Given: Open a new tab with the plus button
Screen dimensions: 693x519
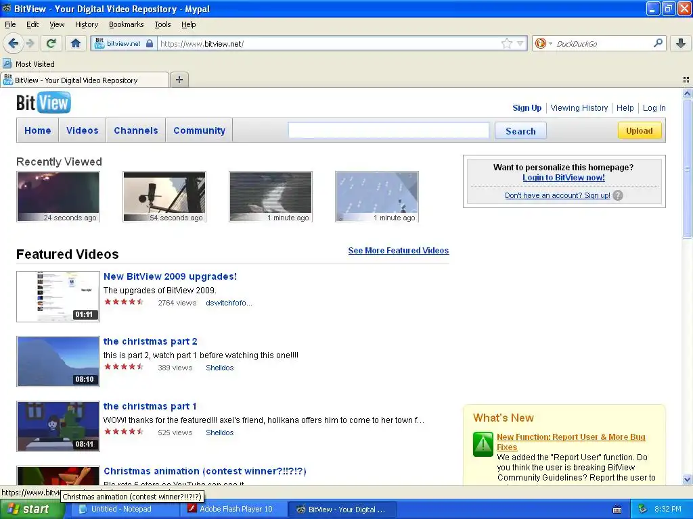Looking at the screenshot, I should pos(179,80).
